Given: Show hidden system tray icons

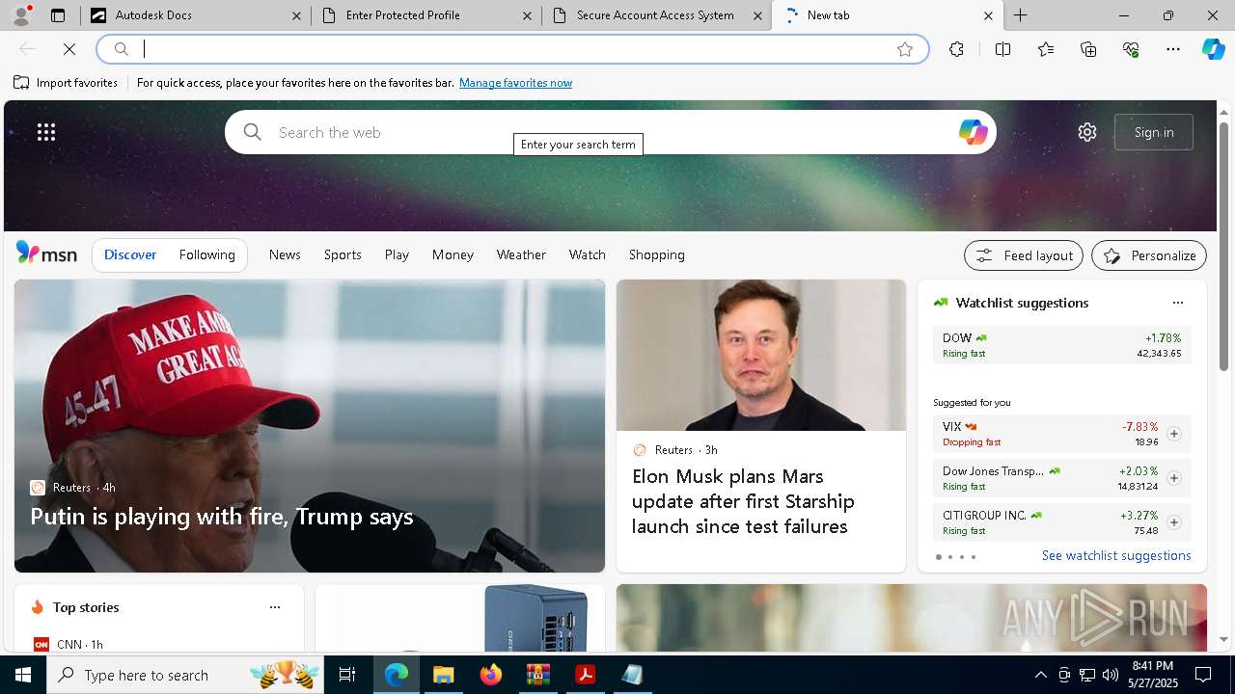Looking at the screenshot, I should (1040, 675).
